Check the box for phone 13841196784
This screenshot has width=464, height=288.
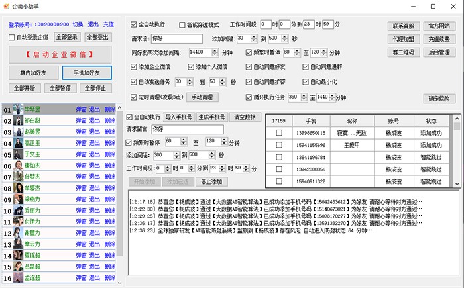coord(279,157)
